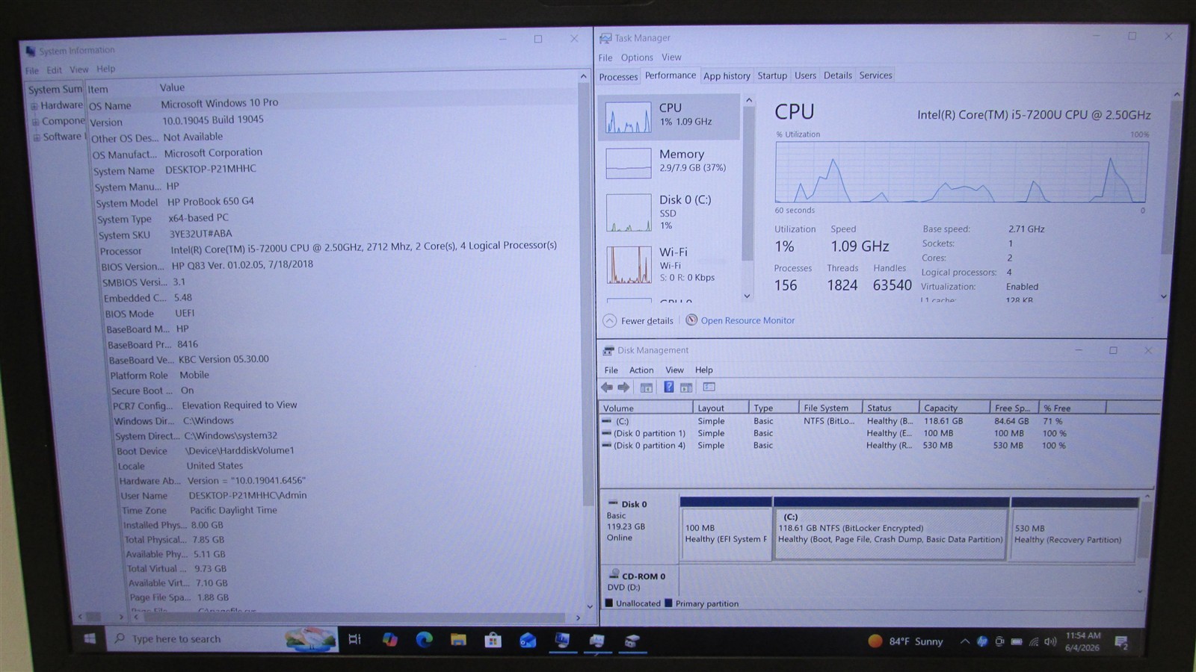The width and height of the screenshot is (1196, 672).
Task: Open Microsoft Edge from the taskbar
Action: [x=424, y=640]
